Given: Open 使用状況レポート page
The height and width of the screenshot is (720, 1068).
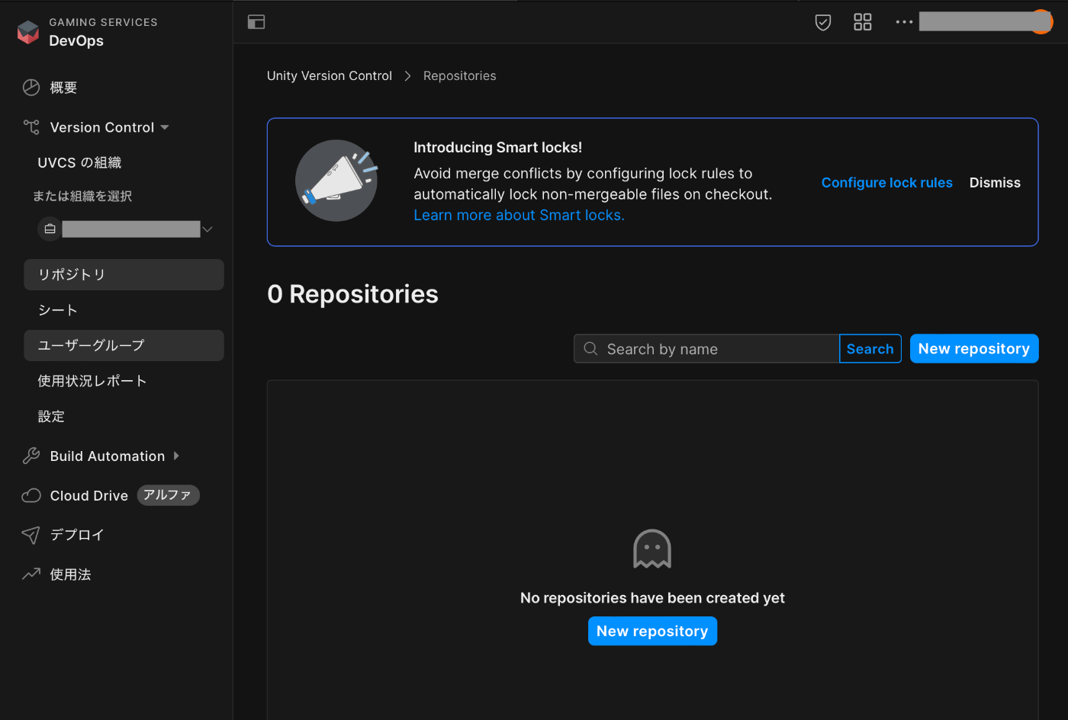Looking at the screenshot, I should 92,381.
